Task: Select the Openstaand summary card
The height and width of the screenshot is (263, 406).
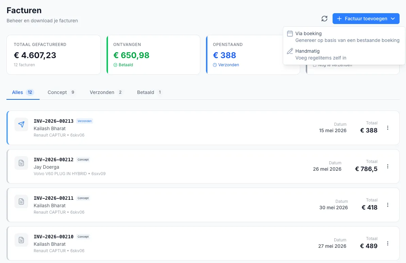Action: pyautogui.click(x=253, y=55)
